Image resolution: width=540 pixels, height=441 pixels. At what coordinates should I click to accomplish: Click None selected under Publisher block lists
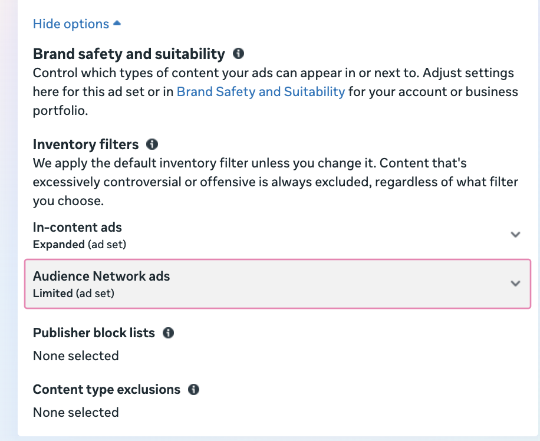pos(76,356)
